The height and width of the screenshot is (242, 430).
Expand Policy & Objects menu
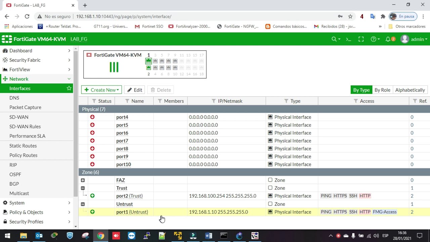click(x=36, y=212)
